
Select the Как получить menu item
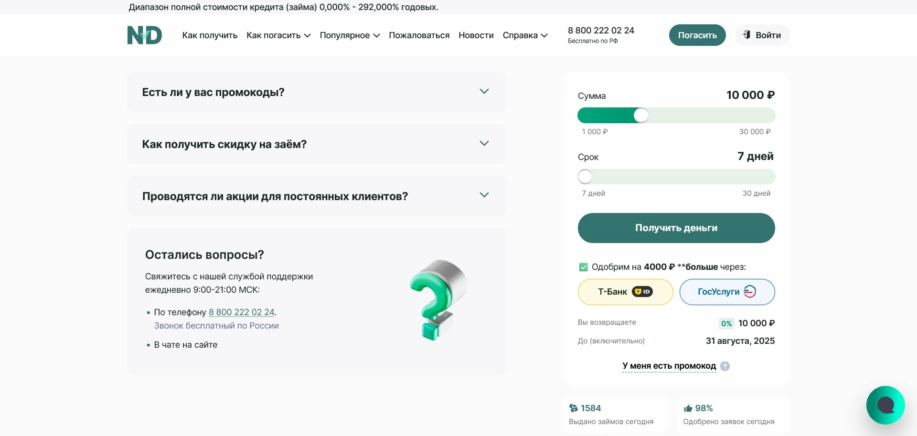tap(209, 35)
